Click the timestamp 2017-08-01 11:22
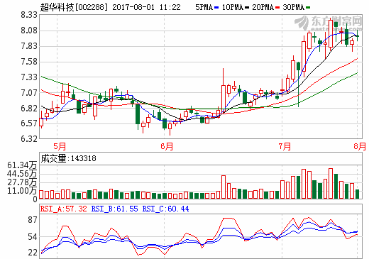The image size is (369, 259). pyautogui.click(x=146, y=7)
